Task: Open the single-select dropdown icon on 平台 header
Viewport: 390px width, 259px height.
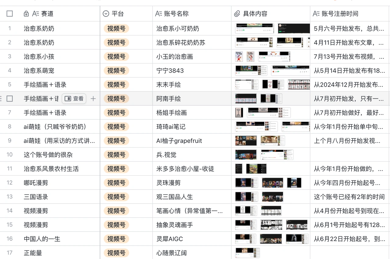Action: coord(106,13)
